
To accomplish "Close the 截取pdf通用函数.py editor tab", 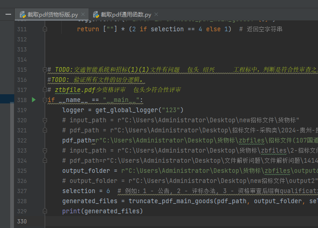I will tap(157, 14).
